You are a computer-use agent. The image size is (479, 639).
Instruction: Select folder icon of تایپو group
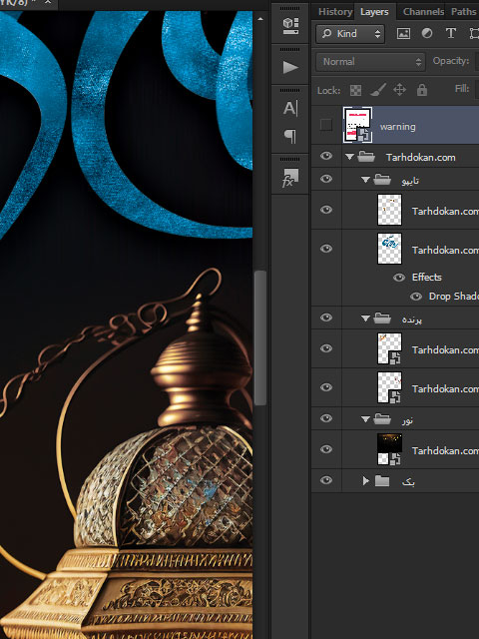coord(382,180)
